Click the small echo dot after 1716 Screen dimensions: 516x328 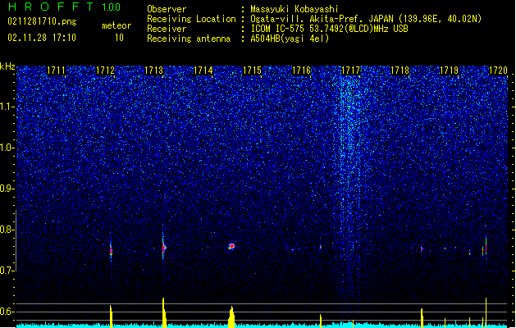coord(321,247)
